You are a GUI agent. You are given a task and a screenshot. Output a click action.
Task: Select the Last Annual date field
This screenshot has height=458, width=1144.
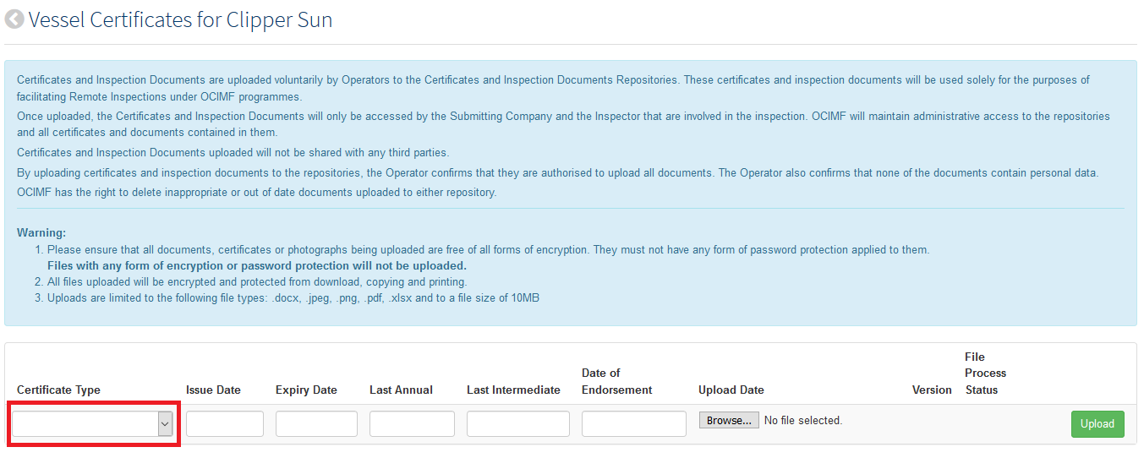point(412,423)
